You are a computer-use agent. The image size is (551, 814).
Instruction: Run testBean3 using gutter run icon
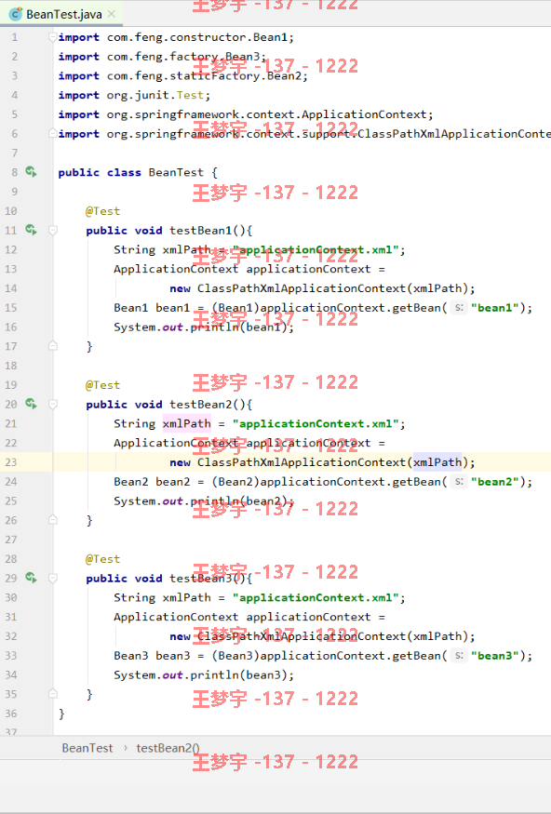31,578
